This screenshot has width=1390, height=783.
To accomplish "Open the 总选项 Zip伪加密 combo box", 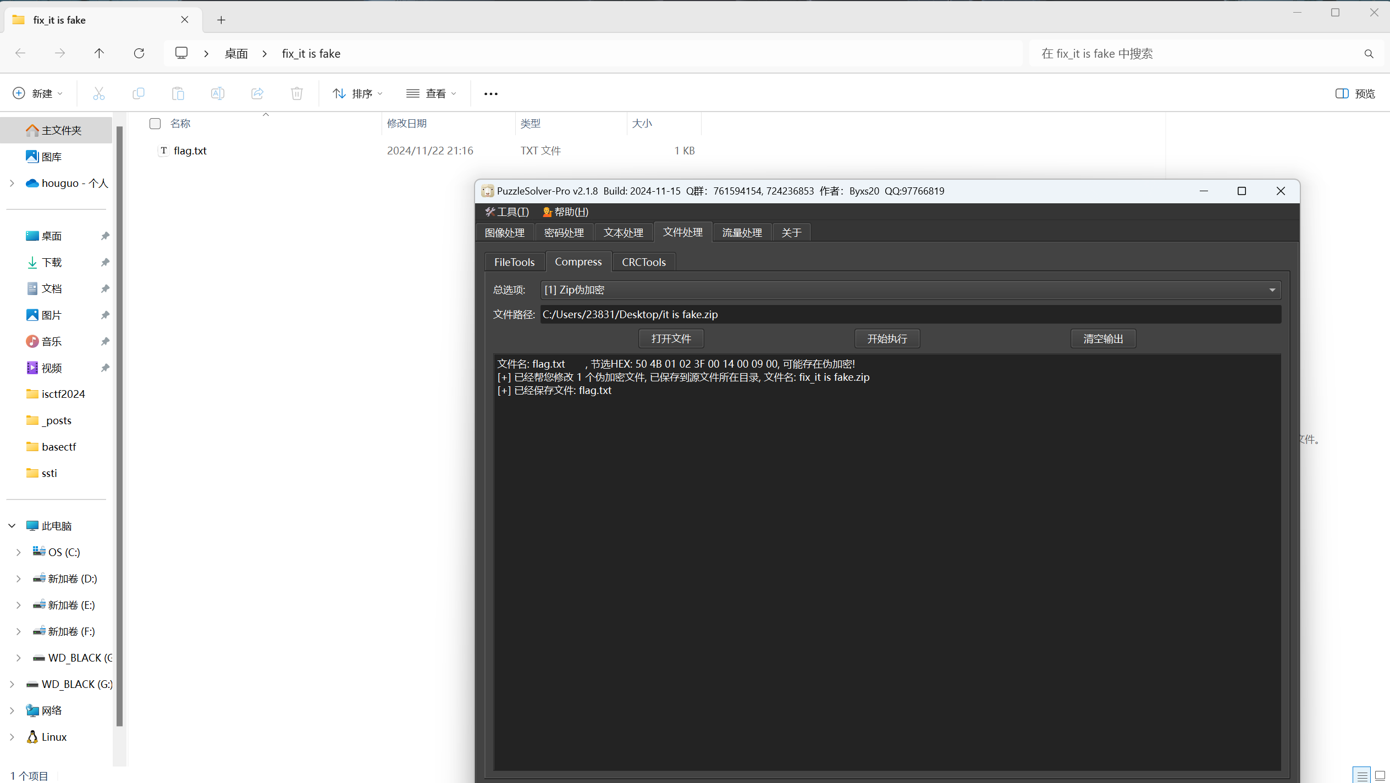I will [x=911, y=290].
